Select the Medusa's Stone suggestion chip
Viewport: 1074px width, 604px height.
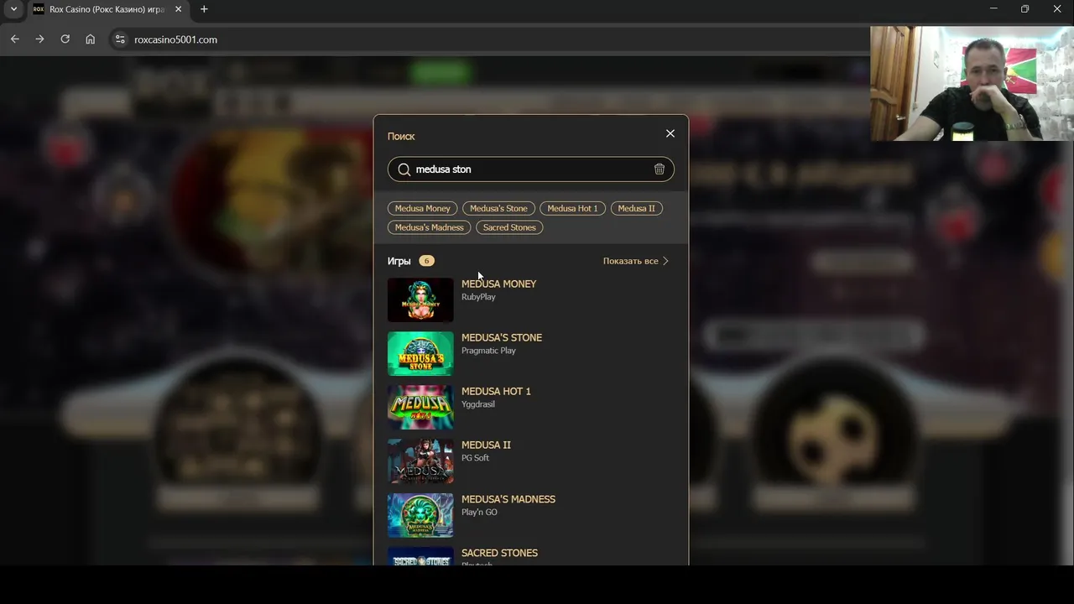pyautogui.click(x=498, y=208)
